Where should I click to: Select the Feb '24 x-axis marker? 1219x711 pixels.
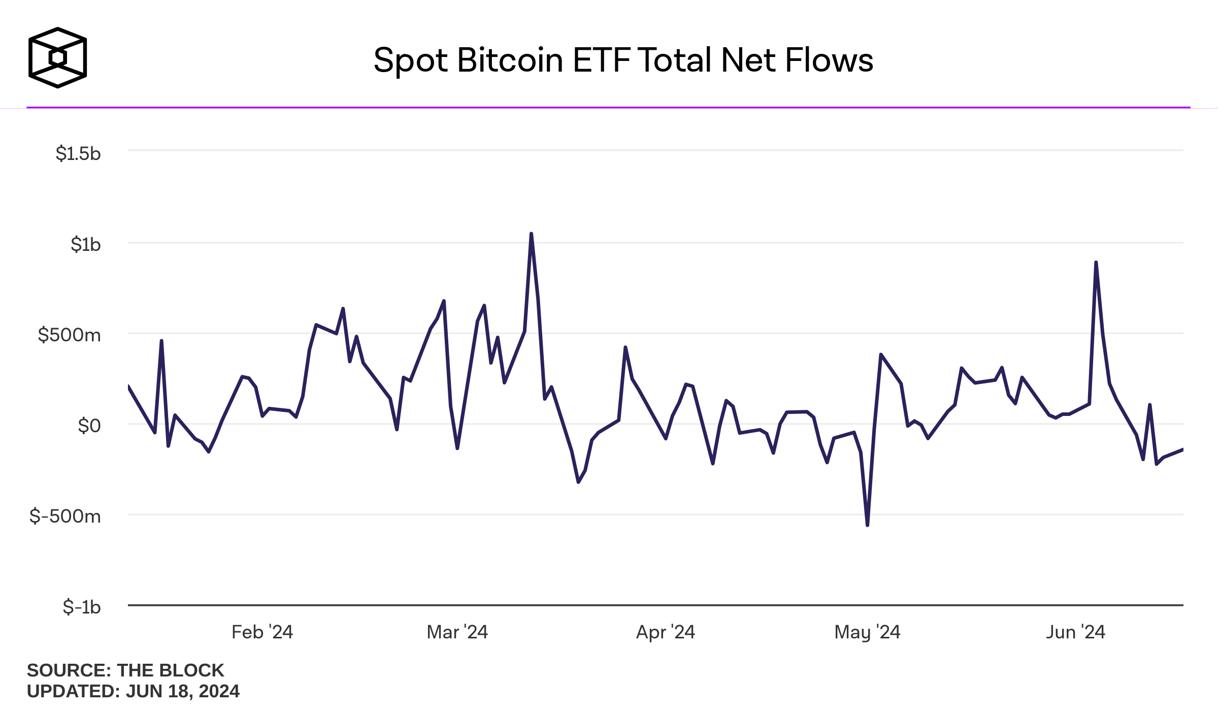click(262, 632)
